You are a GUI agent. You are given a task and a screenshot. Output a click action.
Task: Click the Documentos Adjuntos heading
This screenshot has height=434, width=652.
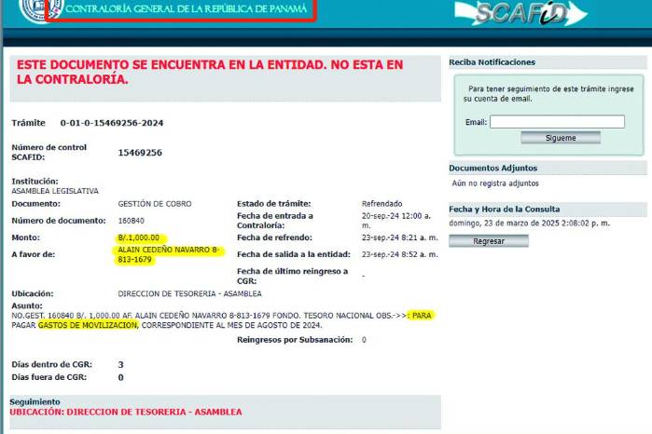[493, 169]
